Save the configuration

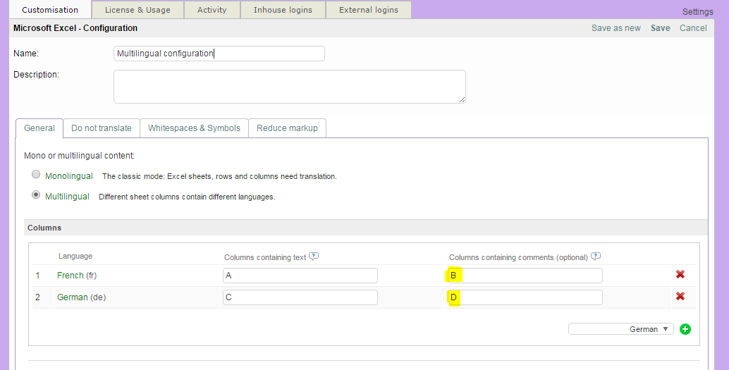[660, 28]
